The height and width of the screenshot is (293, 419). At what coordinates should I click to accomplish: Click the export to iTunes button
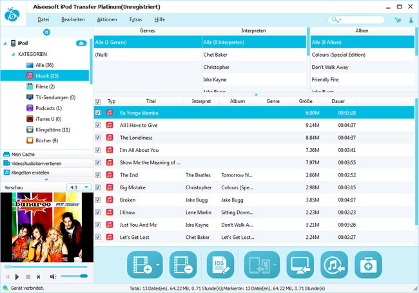click(x=335, y=265)
